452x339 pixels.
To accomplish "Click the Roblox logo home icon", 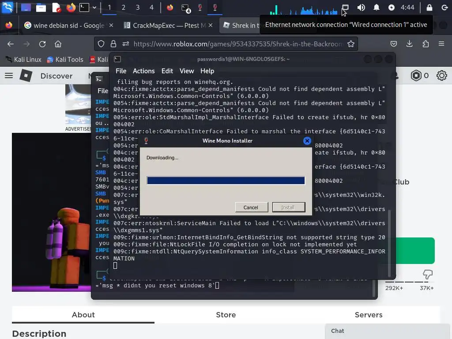I will (x=26, y=75).
